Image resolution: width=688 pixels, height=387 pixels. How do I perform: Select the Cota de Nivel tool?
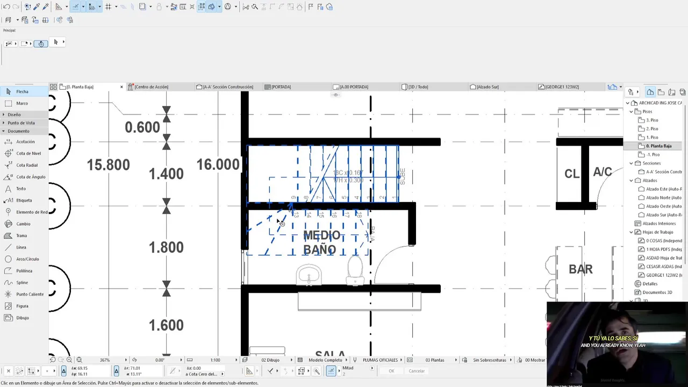(24, 154)
